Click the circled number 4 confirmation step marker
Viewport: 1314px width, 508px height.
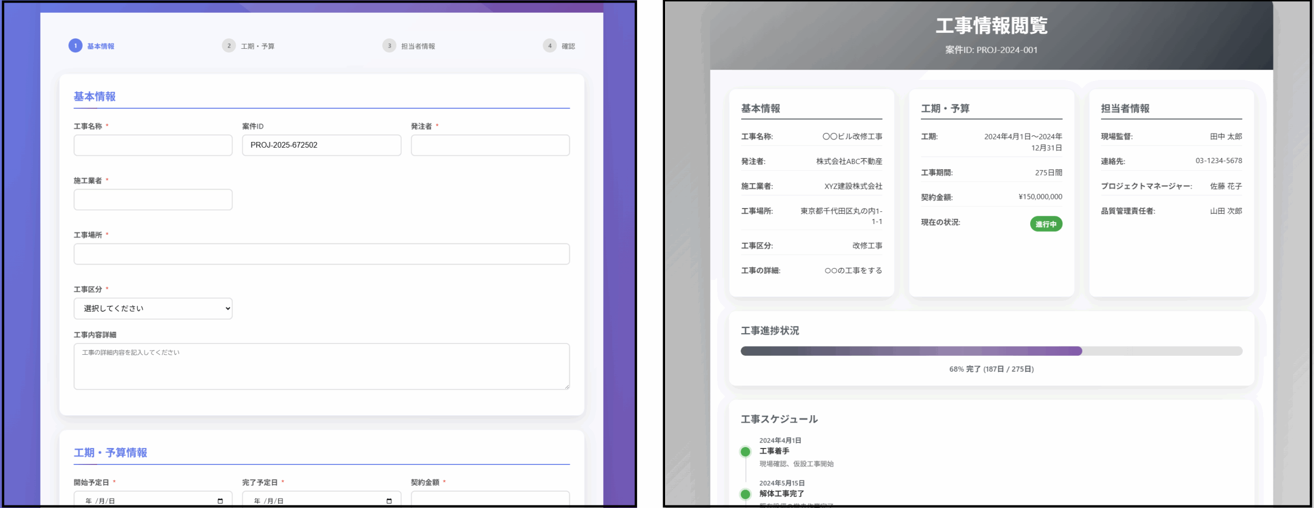tap(550, 46)
